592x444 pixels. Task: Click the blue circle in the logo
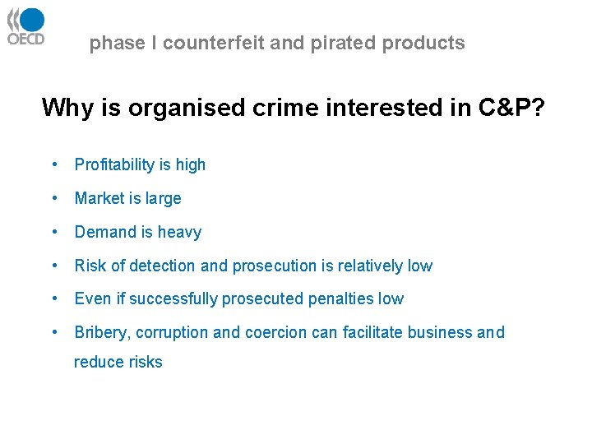(x=32, y=20)
